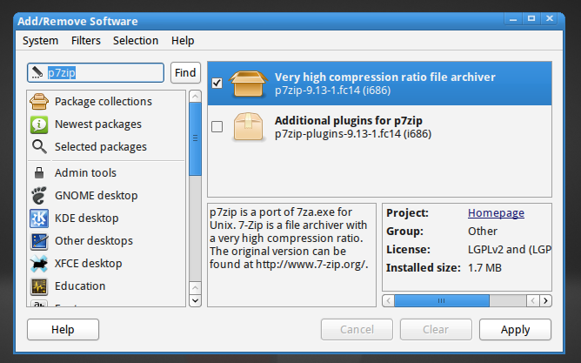
Task: Click the Education category icon
Action: tap(39, 286)
